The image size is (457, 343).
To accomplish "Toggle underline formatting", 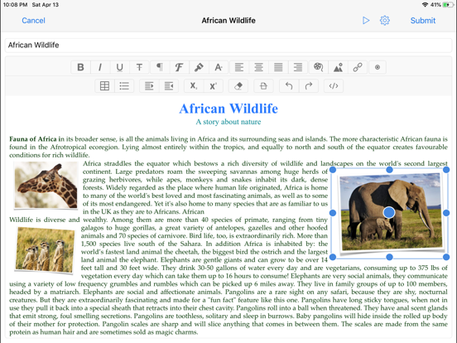I will 119,67.
